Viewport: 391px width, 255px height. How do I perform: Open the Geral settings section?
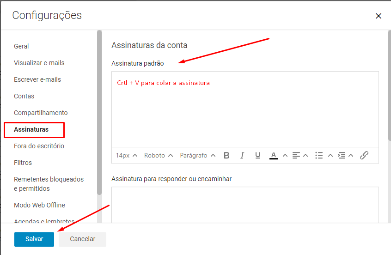pos(21,46)
